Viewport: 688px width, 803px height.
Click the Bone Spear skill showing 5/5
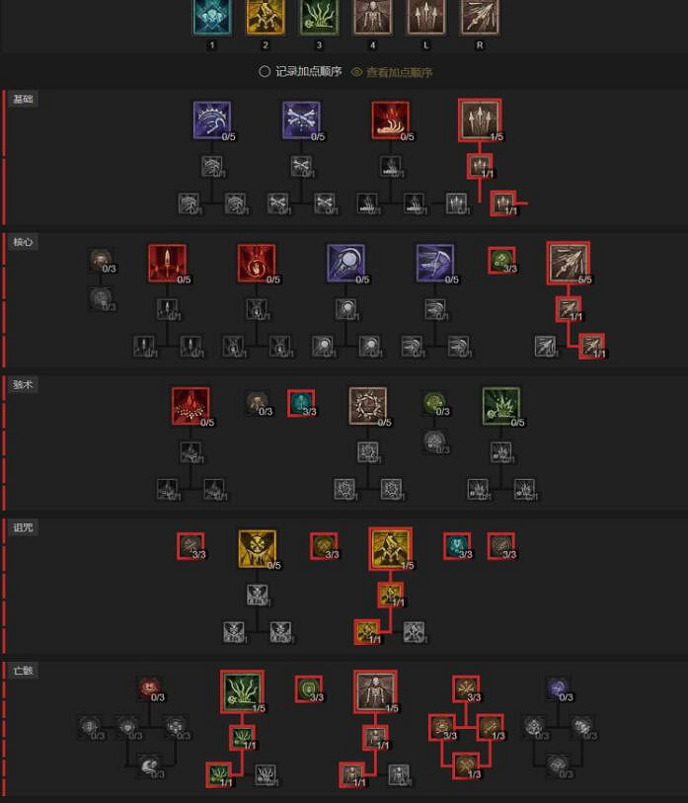tap(569, 264)
